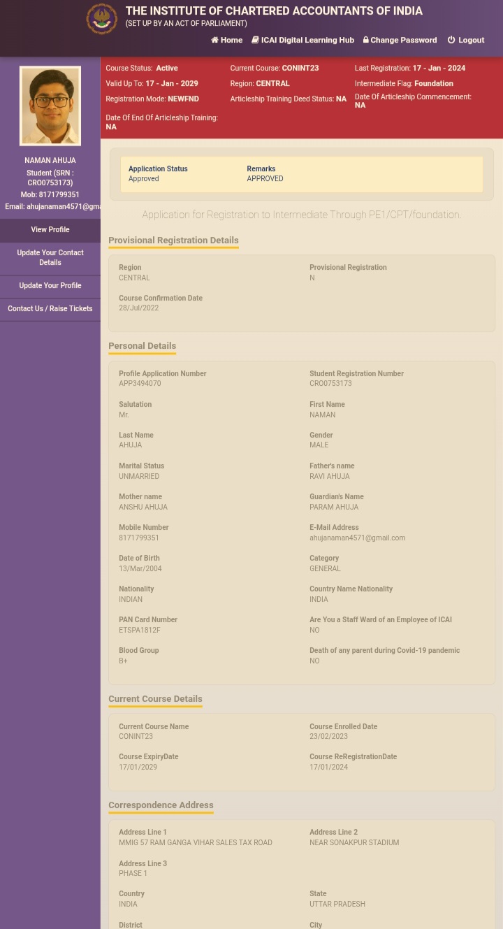Select View Profile in the sidebar
The height and width of the screenshot is (929, 503).
click(x=50, y=230)
